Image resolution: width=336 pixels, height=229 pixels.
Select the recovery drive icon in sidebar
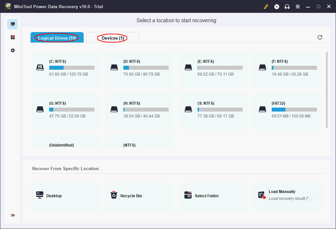pos(13,24)
